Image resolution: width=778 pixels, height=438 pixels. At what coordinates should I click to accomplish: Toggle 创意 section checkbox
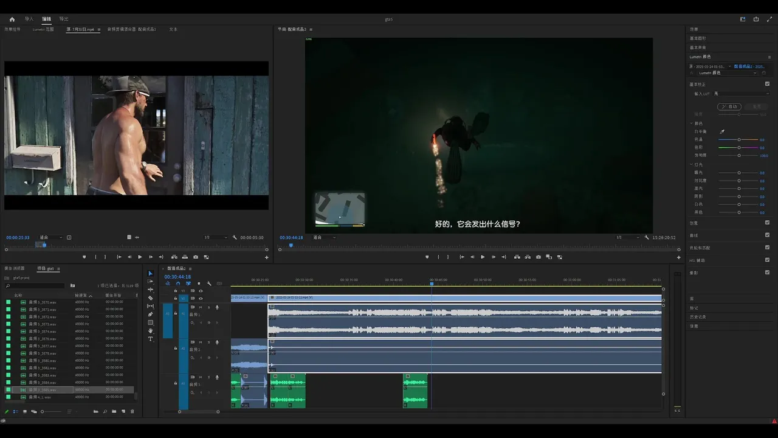pos(767,223)
